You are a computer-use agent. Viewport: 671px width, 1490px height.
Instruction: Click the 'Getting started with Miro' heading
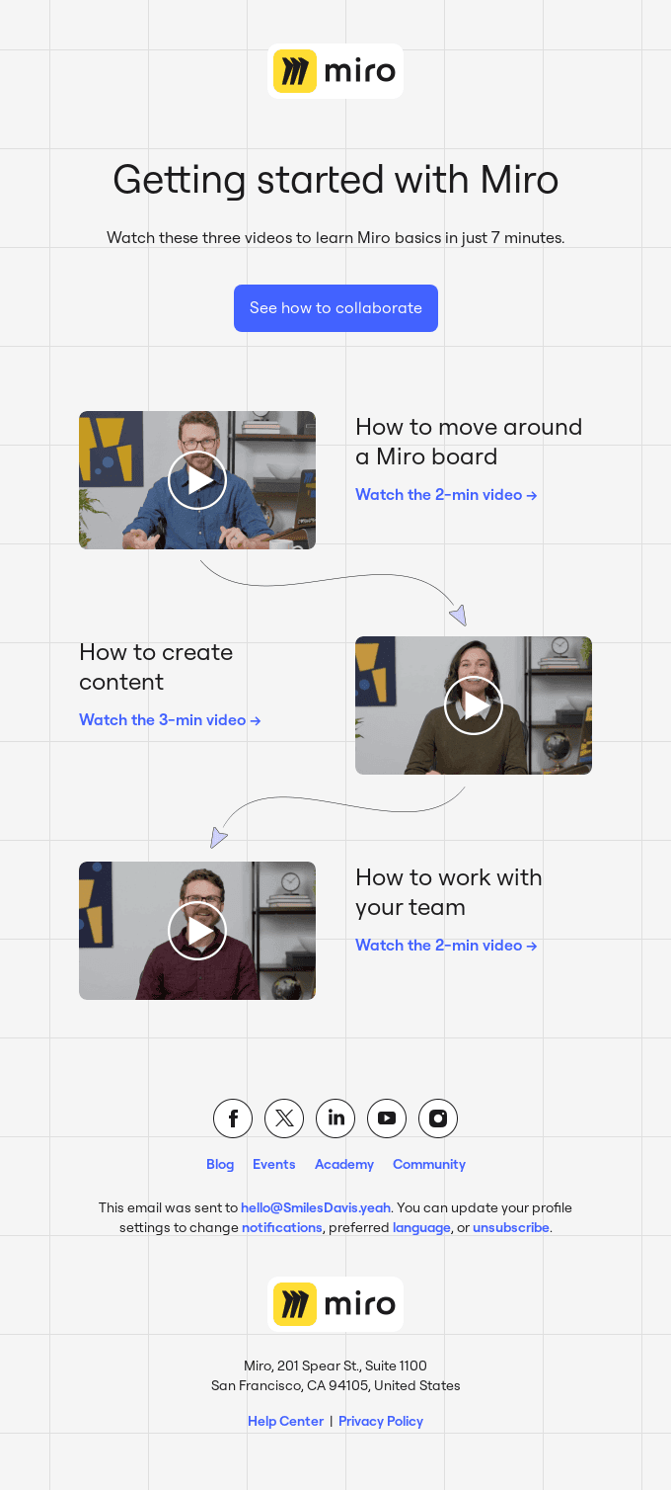[335, 181]
